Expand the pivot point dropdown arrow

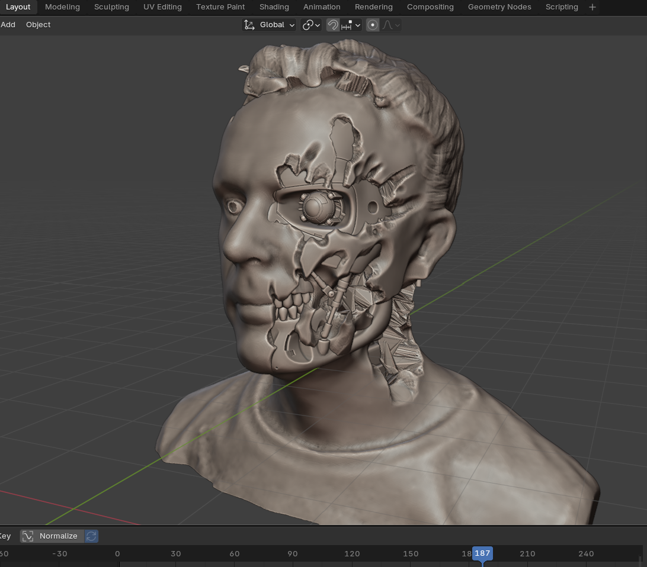(x=318, y=25)
